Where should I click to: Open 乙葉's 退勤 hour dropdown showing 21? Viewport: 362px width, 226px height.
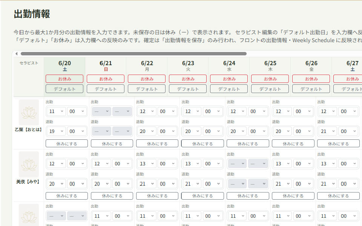tap(328, 131)
